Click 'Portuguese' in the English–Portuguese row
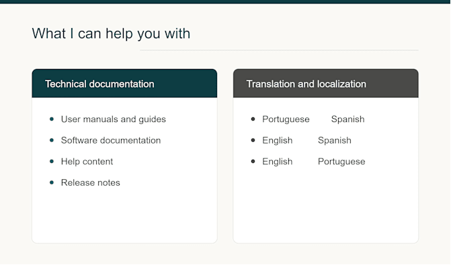457x271 pixels. pos(341,162)
